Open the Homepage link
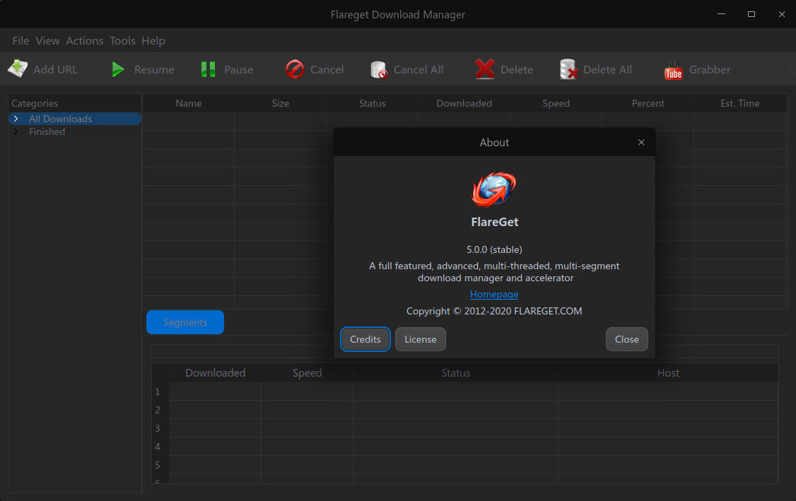The image size is (796, 501). pyautogui.click(x=494, y=294)
